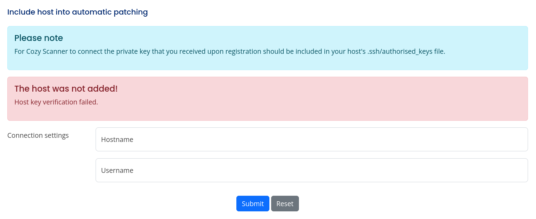Viewport: 536px width, 219px height.
Task: Click 'The host was not added!' heading
Action: [66, 89]
